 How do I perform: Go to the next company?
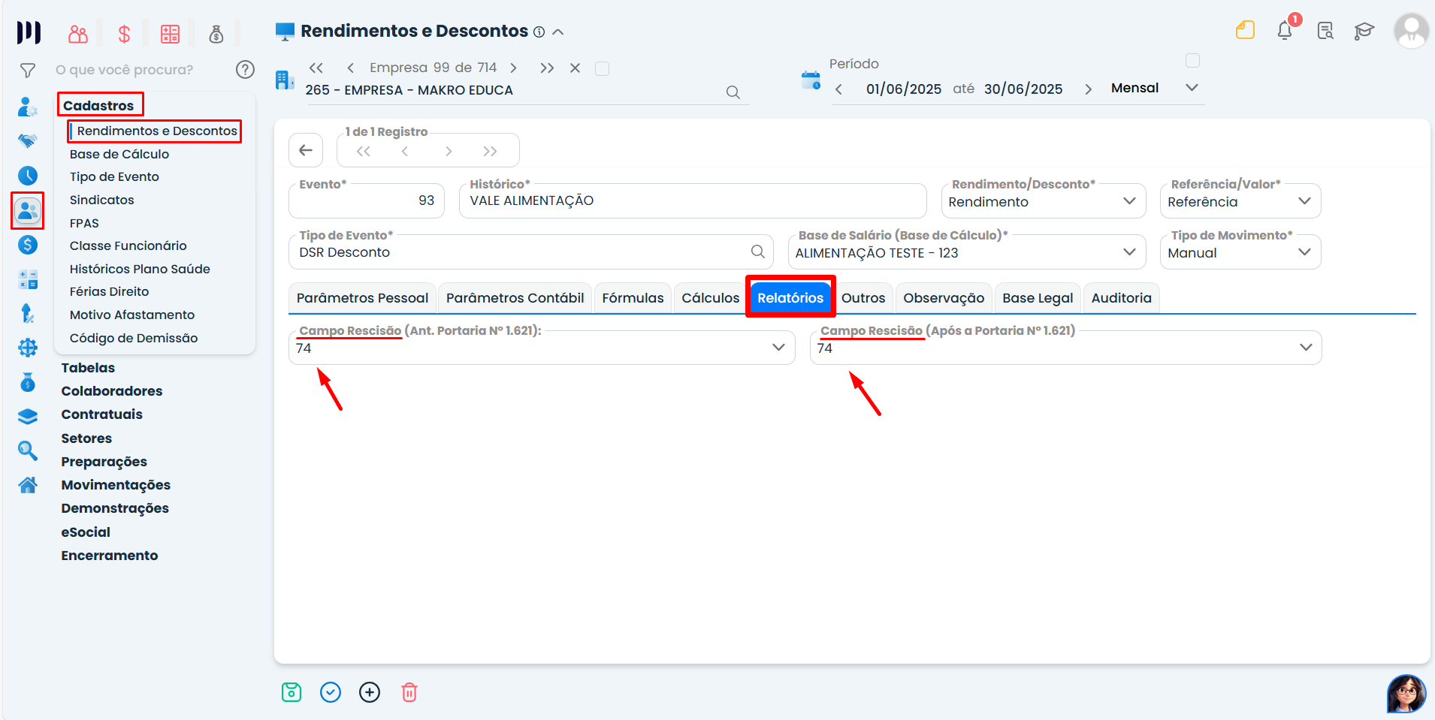click(514, 68)
